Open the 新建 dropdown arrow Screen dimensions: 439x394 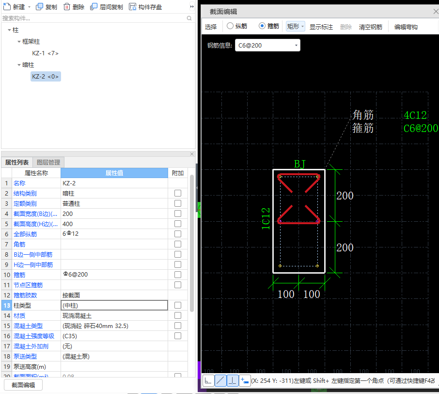point(29,7)
